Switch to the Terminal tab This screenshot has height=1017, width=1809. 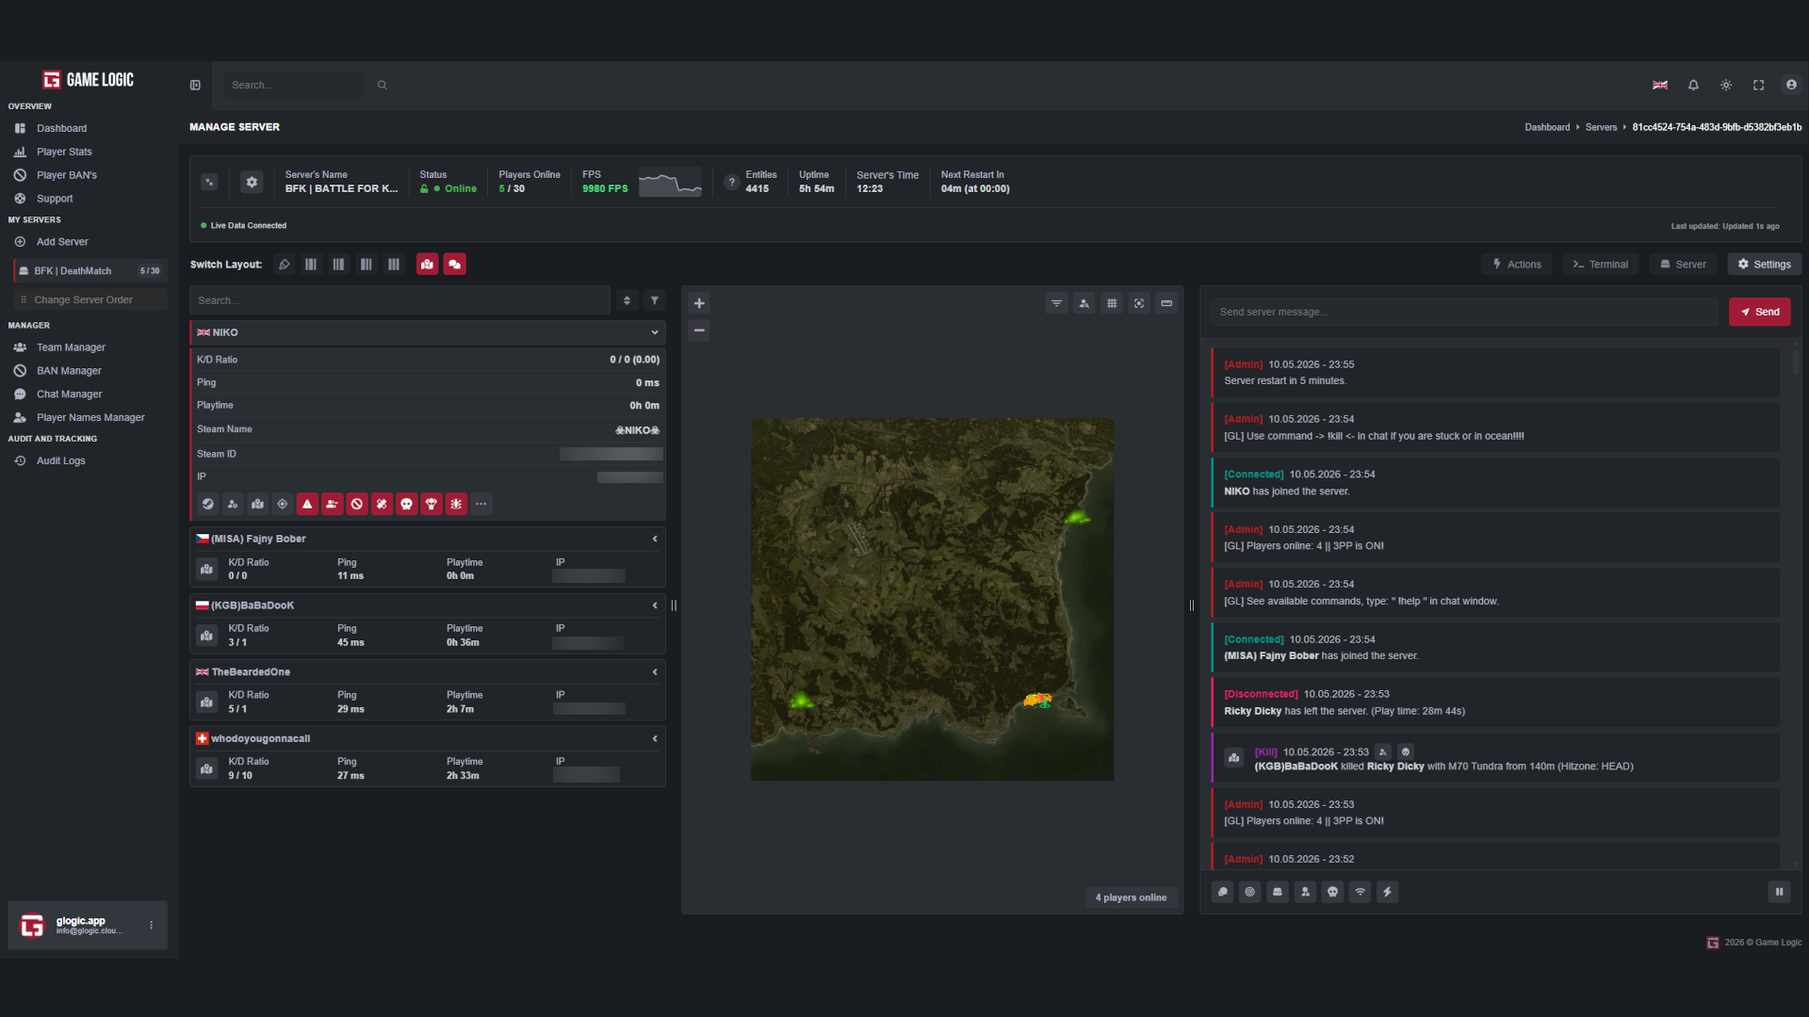coord(1601,265)
